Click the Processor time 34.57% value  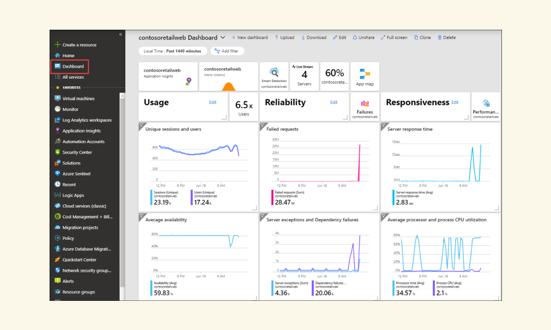pos(405,293)
